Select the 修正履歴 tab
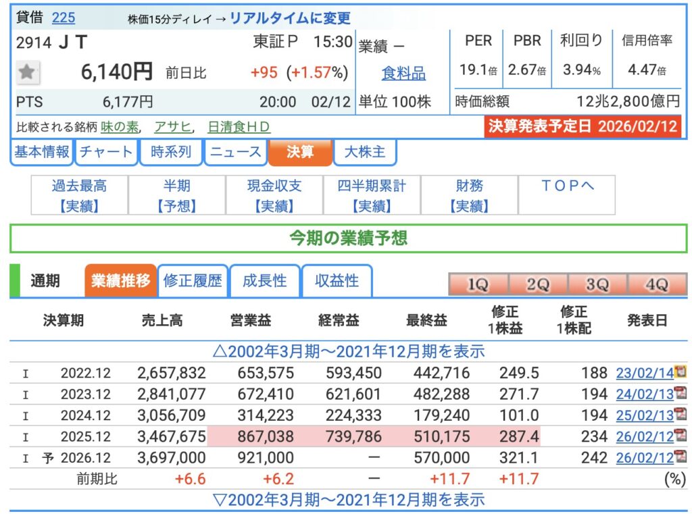The image size is (692, 514). point(193,281)
